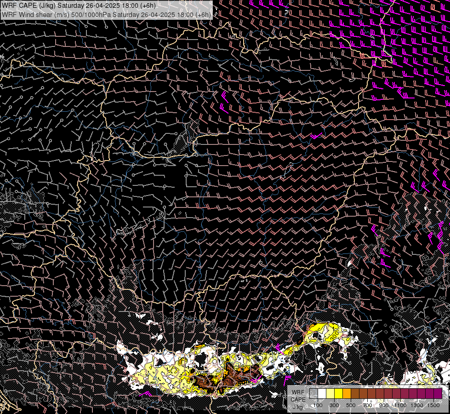Click the 300 legend value
Screen dimensions: 450x414
point(334,405)
